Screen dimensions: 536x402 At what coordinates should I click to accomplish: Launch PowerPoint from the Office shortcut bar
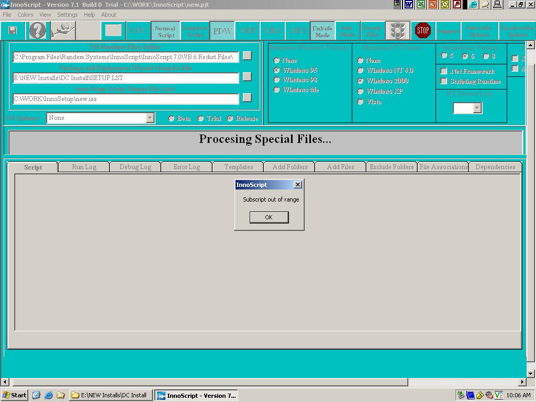point(433,4)
